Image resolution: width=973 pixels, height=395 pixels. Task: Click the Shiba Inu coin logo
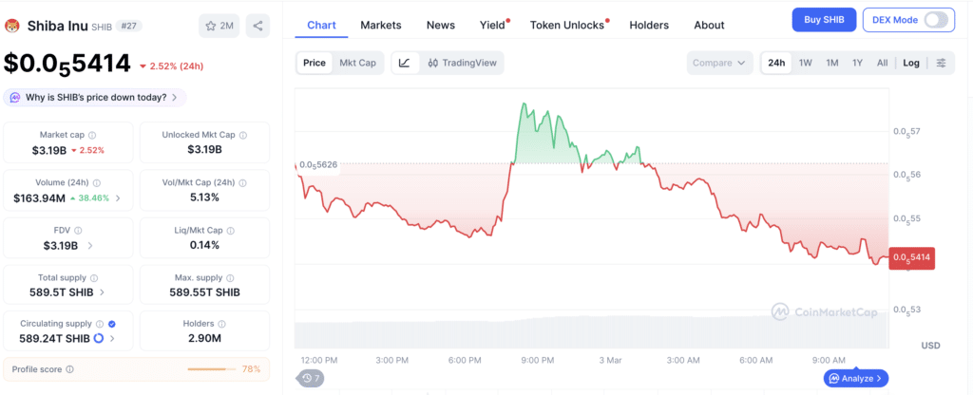[x=12, y=26]
